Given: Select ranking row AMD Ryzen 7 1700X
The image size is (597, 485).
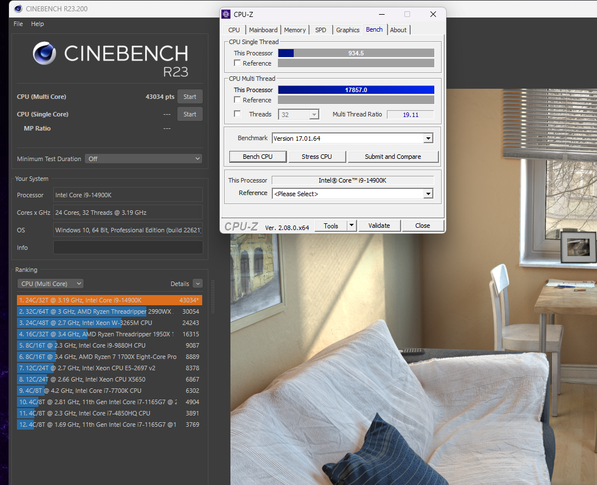Looking at the screenshot, I should tap(109, 357).
